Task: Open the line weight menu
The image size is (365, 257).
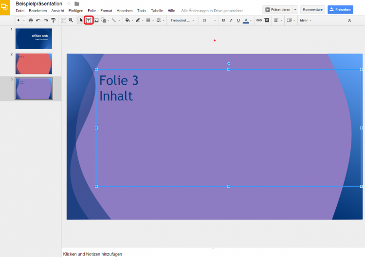Action: click(x=149, y=20)
